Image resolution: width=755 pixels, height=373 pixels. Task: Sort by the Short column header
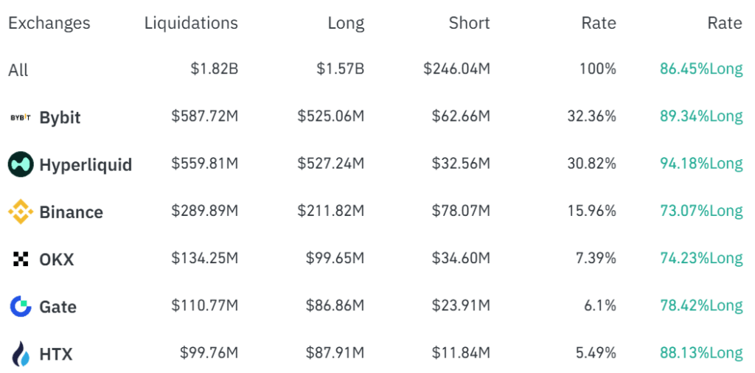tap(469, 23)
